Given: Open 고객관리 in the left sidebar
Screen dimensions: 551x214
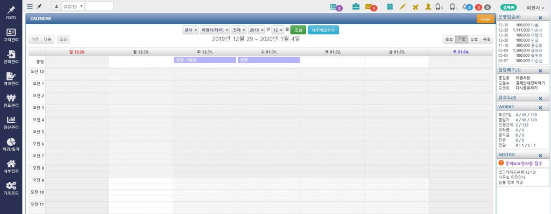Looking at the screenshot, I should tap(11, 35).
